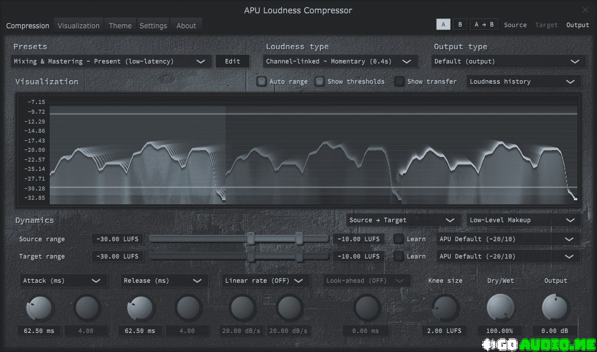The width and height of the screenshot is (597, 352).
Task: Toggle Show thresholds checkbox
Action: click(319, 81)
